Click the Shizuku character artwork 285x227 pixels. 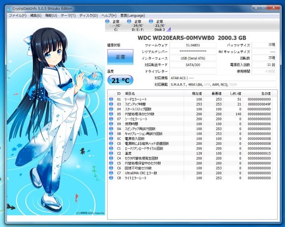tap(56, 117)
